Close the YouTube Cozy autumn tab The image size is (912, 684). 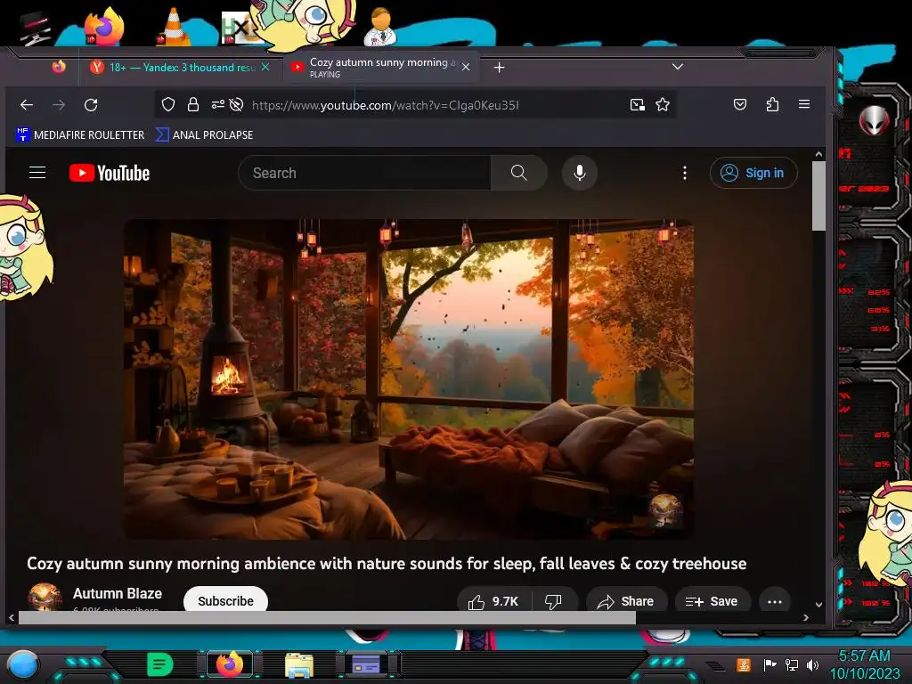(466, 67)
